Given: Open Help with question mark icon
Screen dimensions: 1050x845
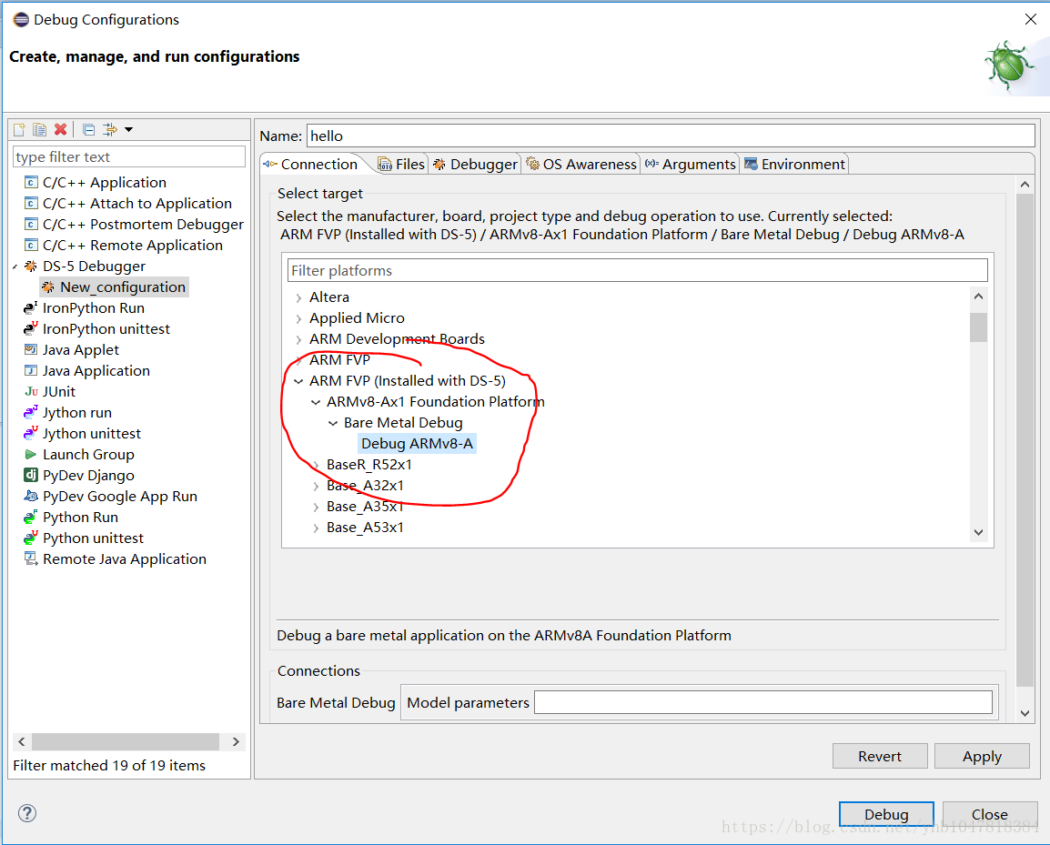Looking at the screenshot, I should click(x=27, y=813).
